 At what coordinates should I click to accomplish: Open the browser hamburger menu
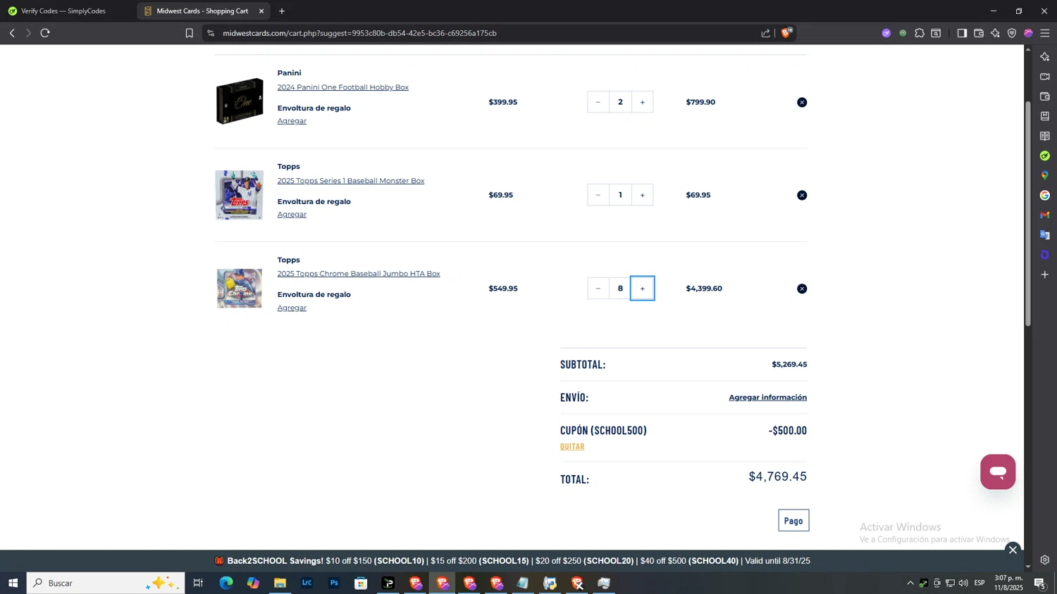(x=1045, y=33)
